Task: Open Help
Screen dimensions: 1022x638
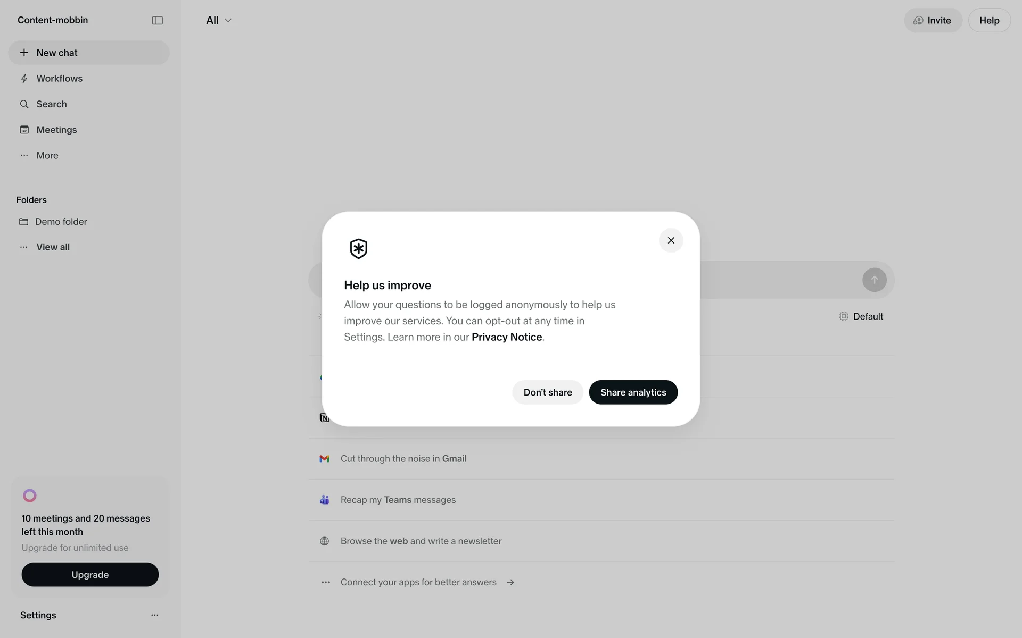Action: pos(989,20)
